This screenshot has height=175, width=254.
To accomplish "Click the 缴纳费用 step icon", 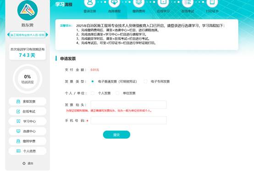I will (138, 2).
